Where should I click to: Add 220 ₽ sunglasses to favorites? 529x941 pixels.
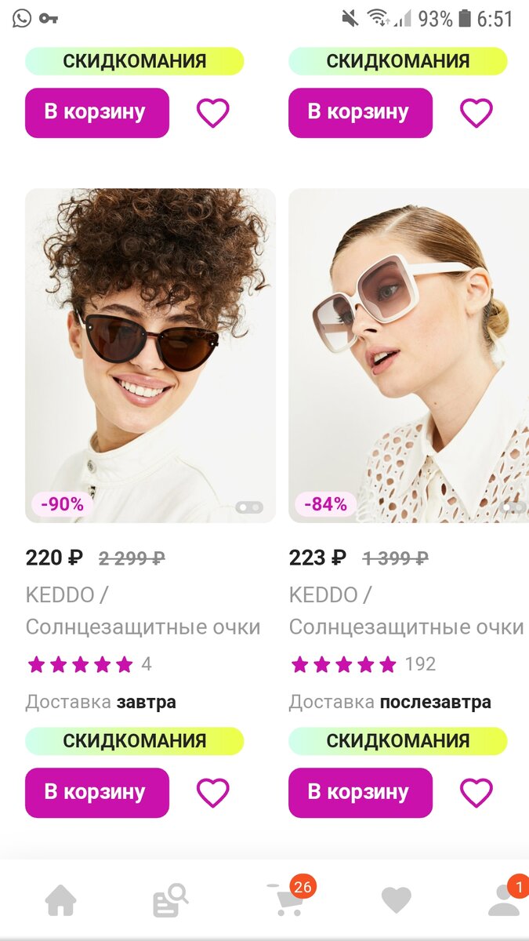coord(212,793)
